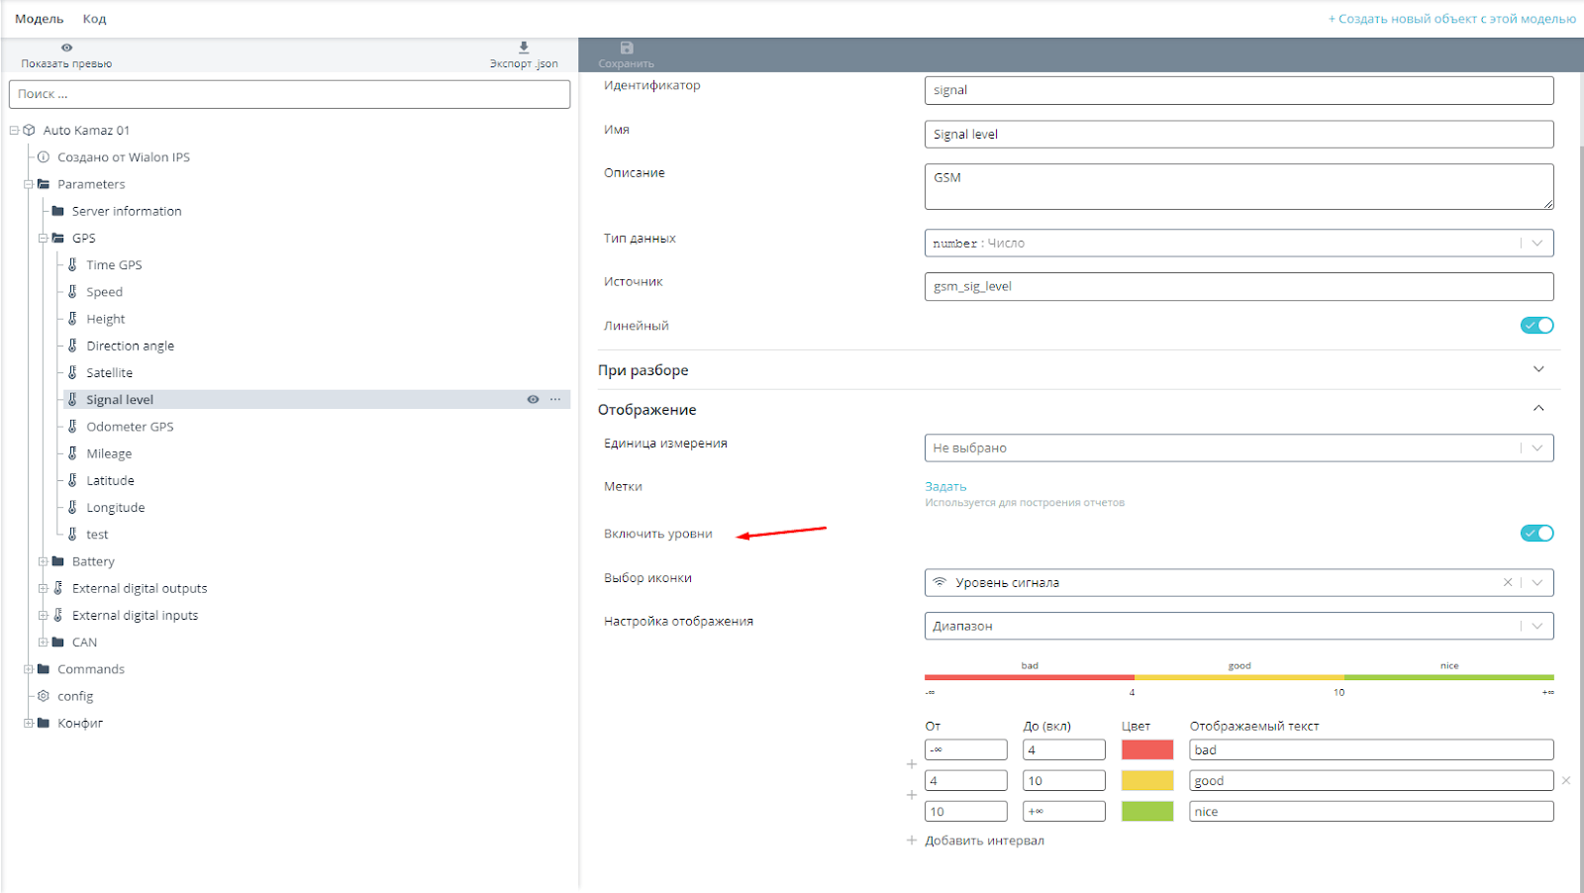1584x893 pixels.
Task: Collapse the Отображение section
Action: click(x=1538, y=408)
